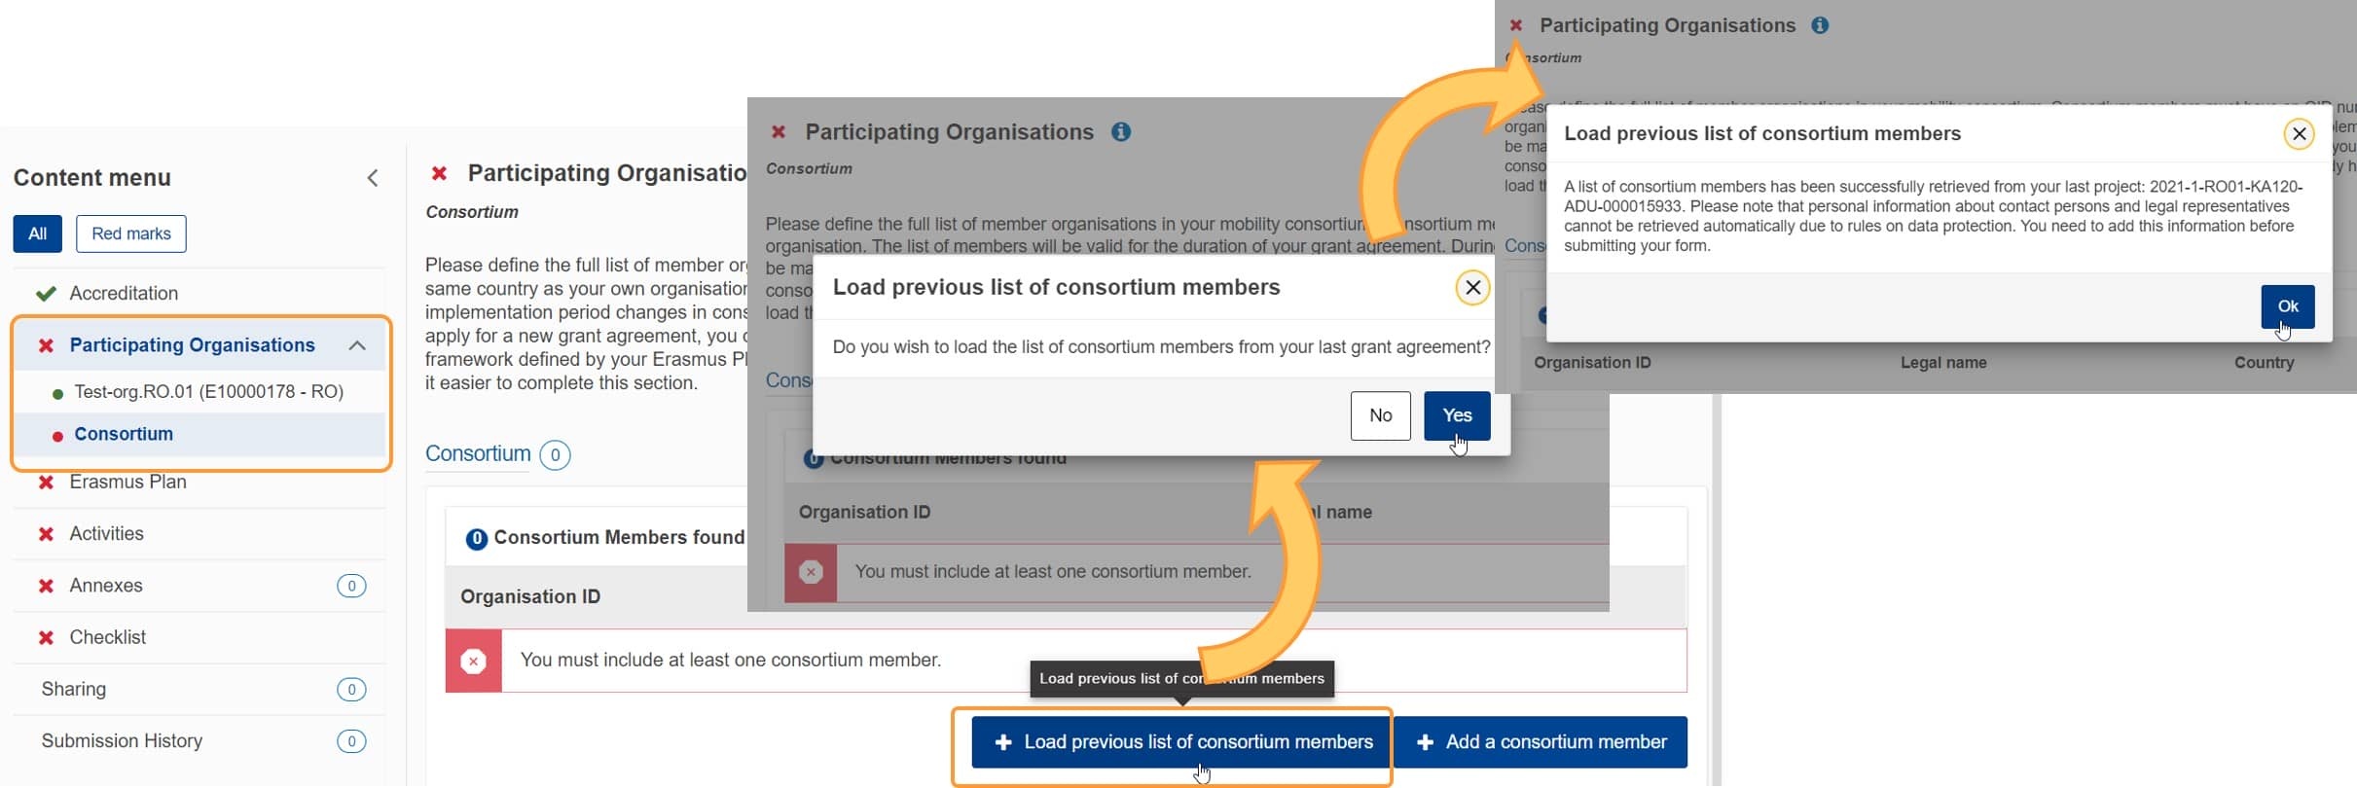Click the red X beside Annexes
This screenshot has width=2357, height=788.
[46, 586]
